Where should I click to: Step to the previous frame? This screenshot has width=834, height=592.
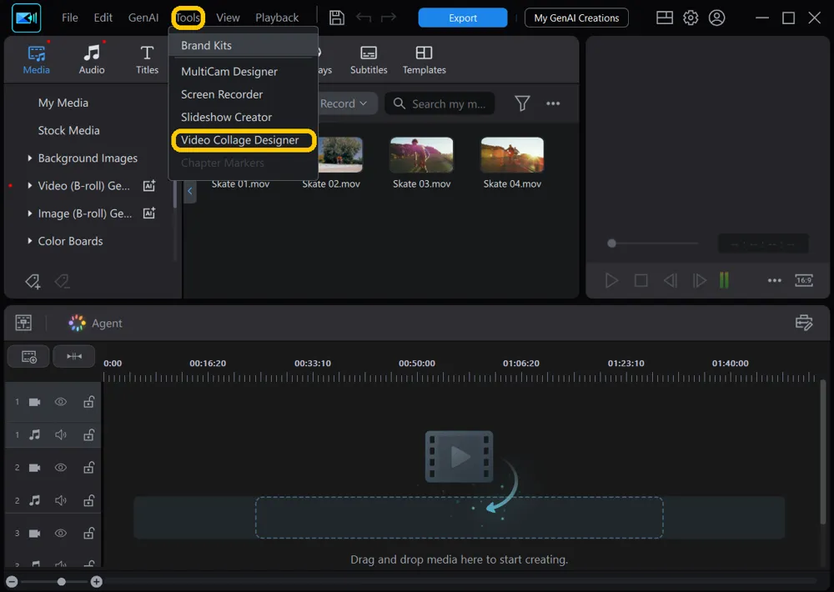[671, 280]
